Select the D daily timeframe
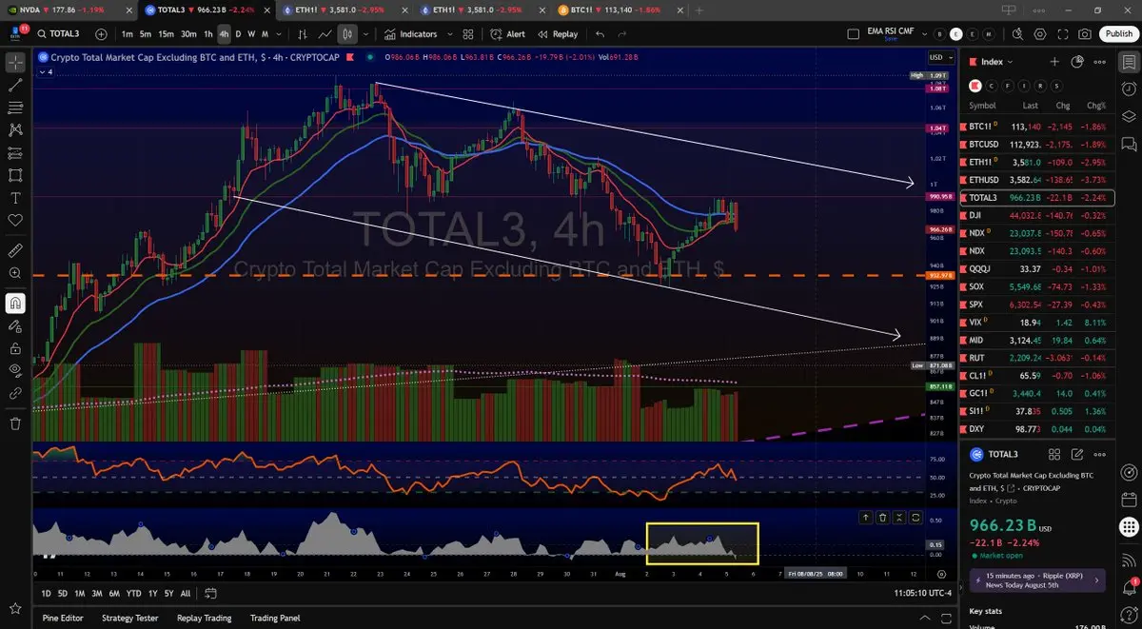 238,33
